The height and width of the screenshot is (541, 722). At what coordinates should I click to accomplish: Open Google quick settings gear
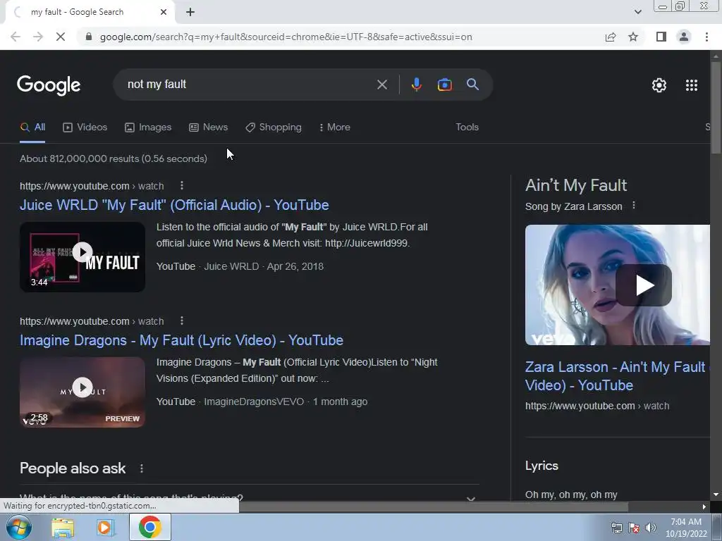pos(659,85)
